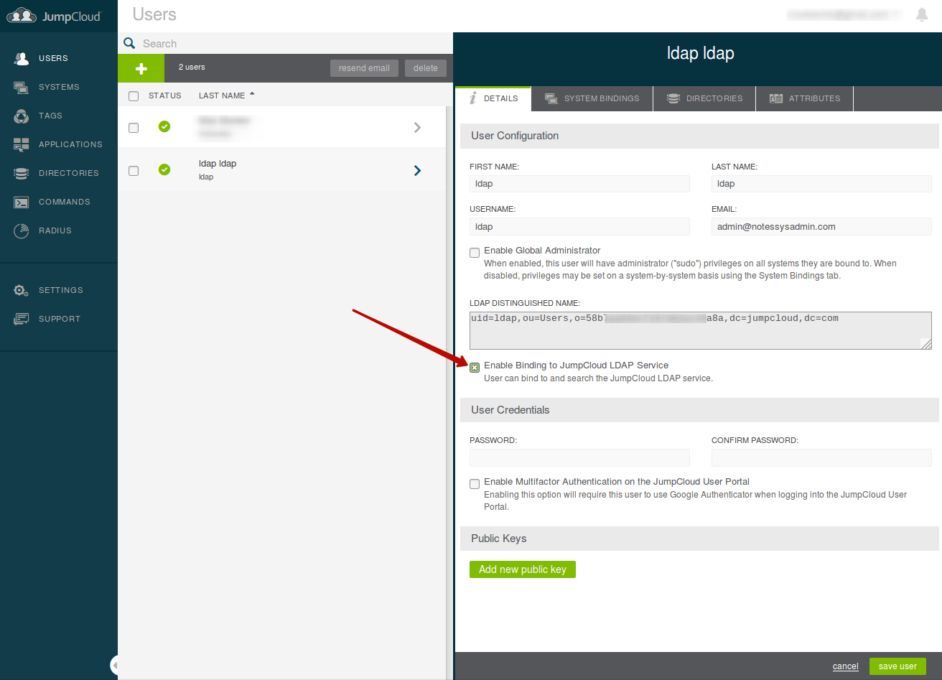This screenshot has width=942, height=680.
Task: Open the Tags icon in sidebar
Action: [x=22, y=116]
